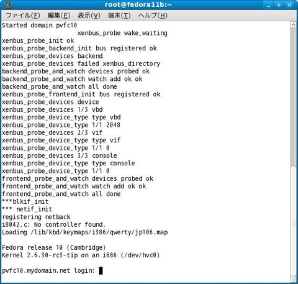
Task: Click the 'i8042.c: No controller found.' line
Action: [x=53, y=224]
